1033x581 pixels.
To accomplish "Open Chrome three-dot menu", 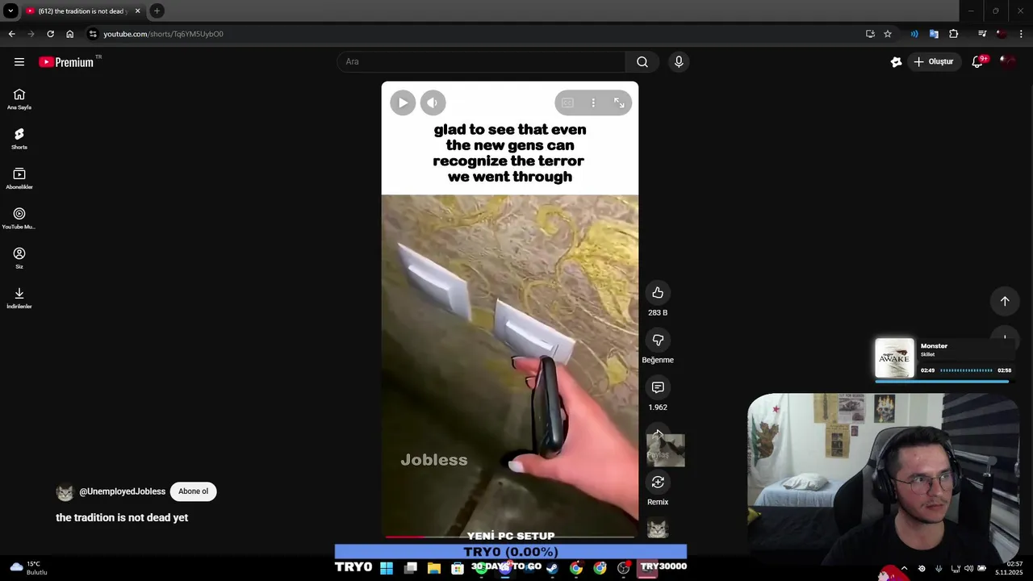I will coord(1021,34).
